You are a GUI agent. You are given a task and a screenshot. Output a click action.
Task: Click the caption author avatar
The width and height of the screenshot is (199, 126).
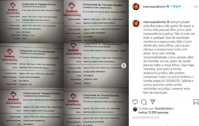point(136,23)
